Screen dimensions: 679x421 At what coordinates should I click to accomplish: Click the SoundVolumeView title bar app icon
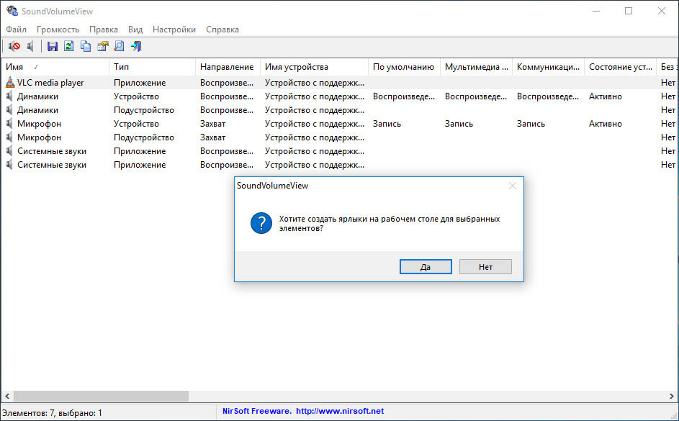[x=12, y=11]
